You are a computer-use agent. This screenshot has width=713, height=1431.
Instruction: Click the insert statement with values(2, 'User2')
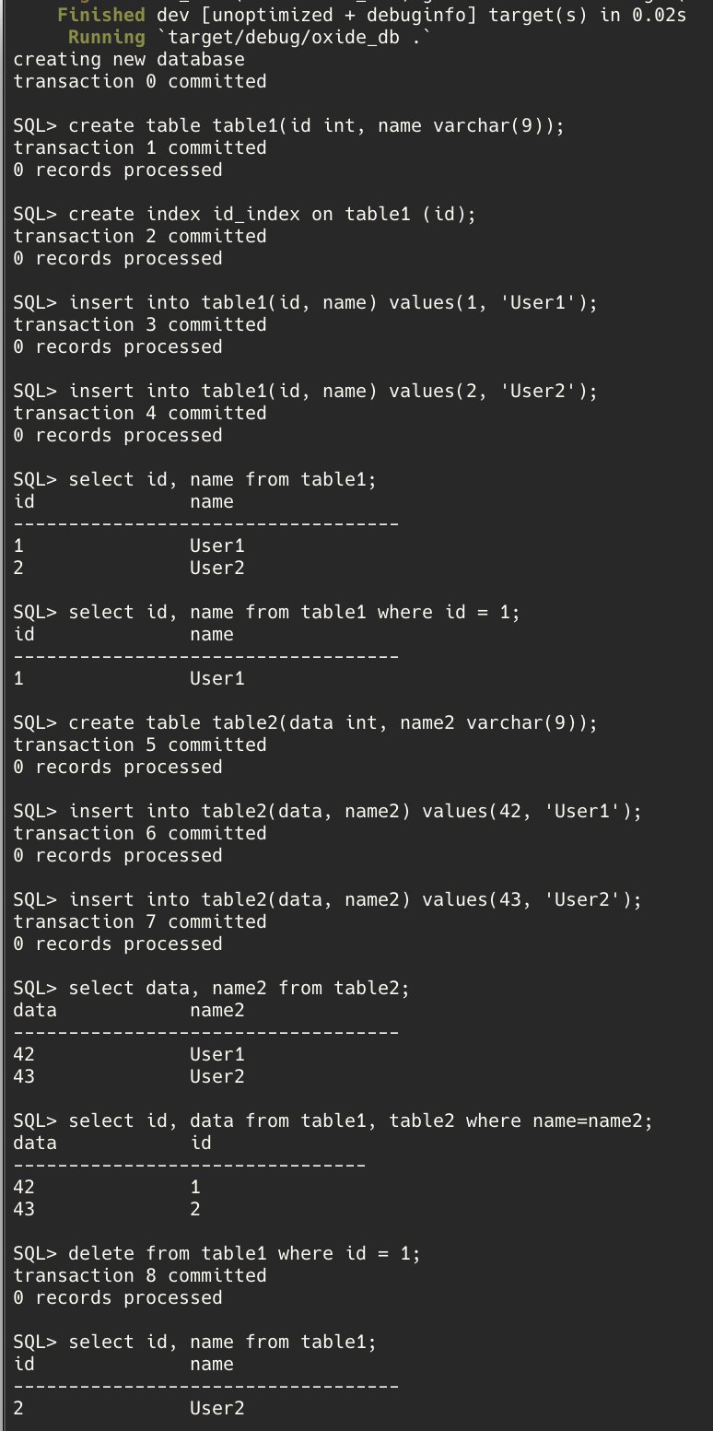click(x=305, y=391)
